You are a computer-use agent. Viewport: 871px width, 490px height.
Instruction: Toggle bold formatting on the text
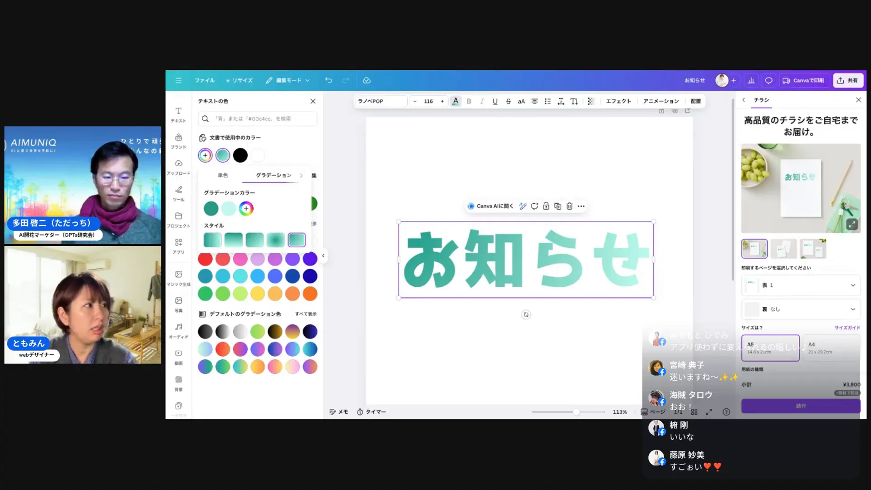(469, 101)
